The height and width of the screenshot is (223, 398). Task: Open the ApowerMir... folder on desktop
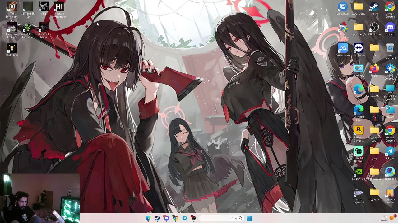[374, 91]
